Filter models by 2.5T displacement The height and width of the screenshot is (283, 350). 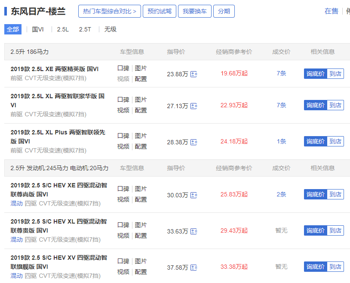(x=85, y=29)
